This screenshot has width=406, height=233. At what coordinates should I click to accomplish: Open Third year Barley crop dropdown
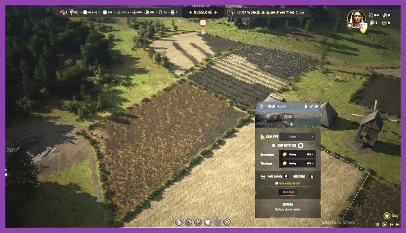[297, 164]
